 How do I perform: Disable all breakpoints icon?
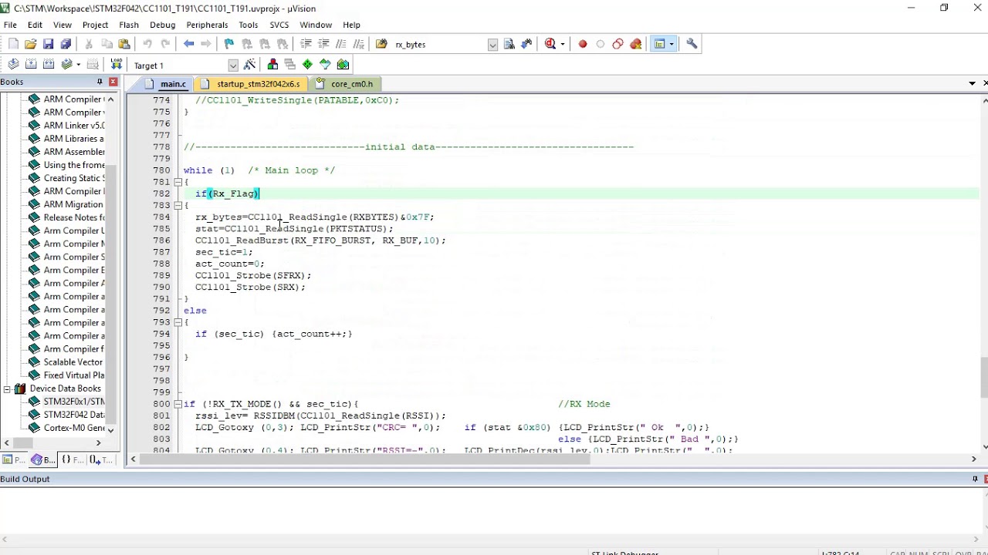[x=617, y=44]
